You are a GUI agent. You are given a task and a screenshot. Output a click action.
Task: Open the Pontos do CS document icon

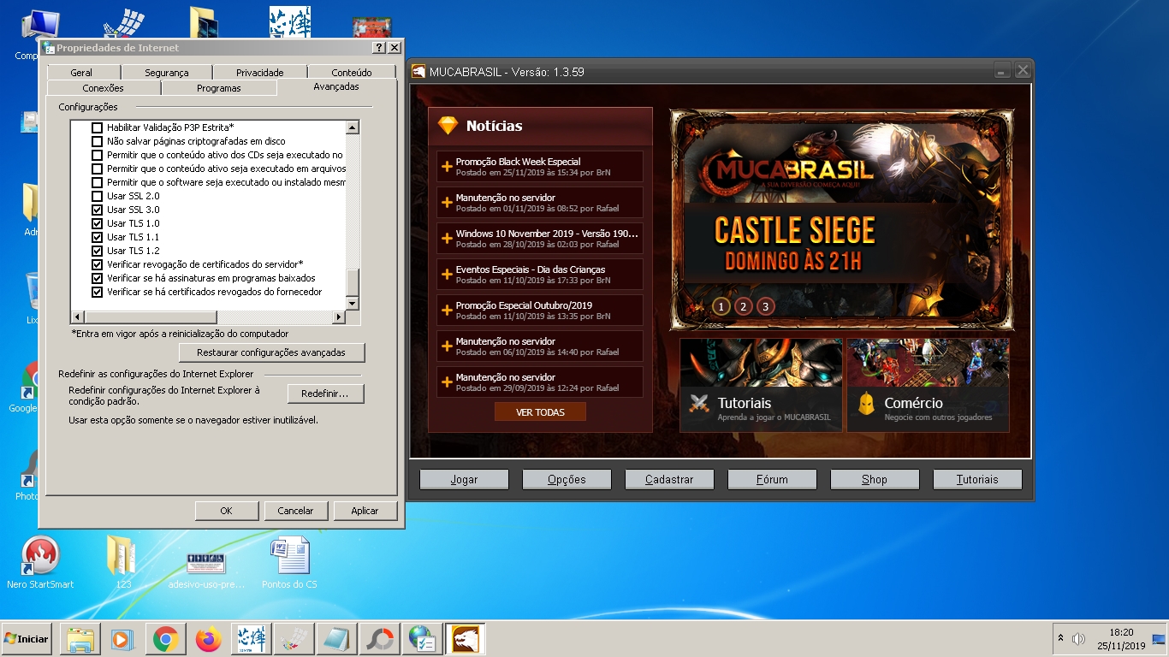point(289,556)
